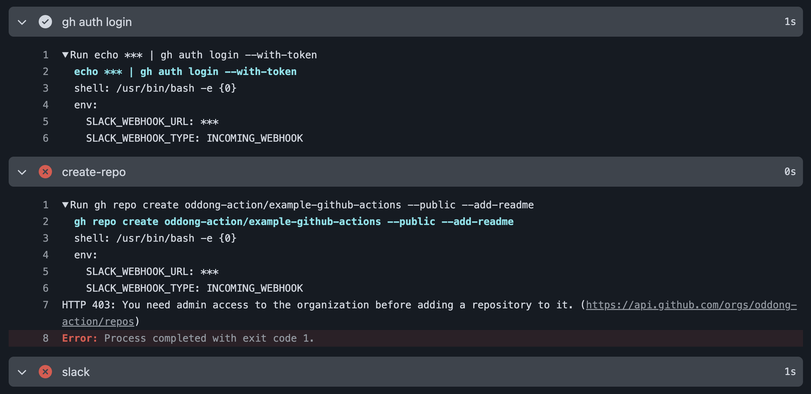Click 'HTTP 403: You need admin access' text
Viewport: 811px width, 394px height.
[x=155, y=305]
